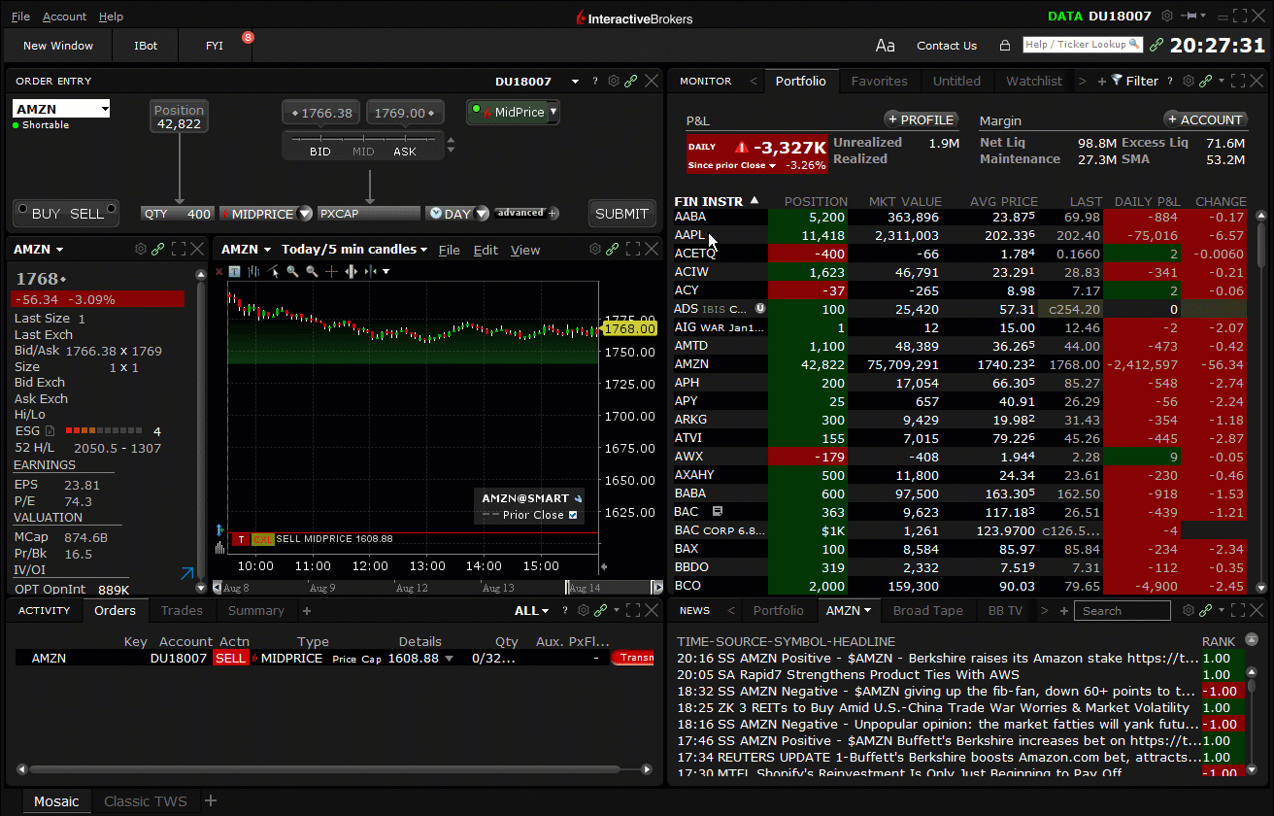Open Broad Tape news tab

click(x=928, y=611)
